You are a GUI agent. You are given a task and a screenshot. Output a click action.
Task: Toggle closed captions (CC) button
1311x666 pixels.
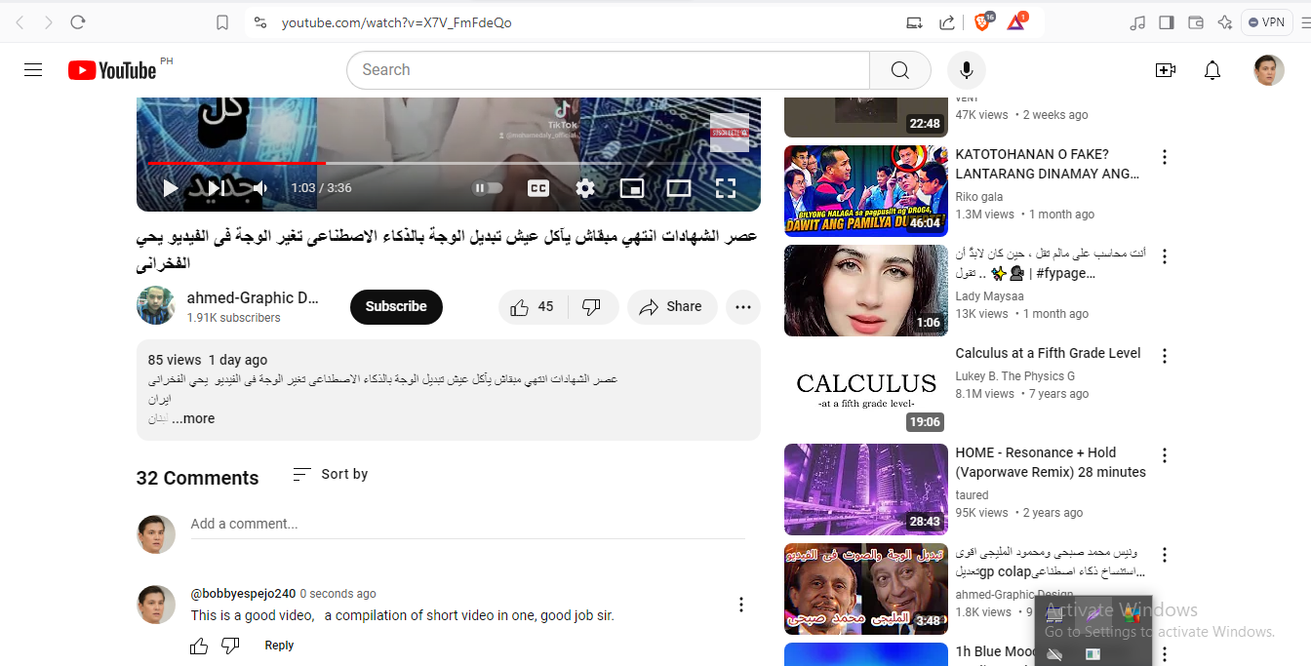[x=537, y=188]
